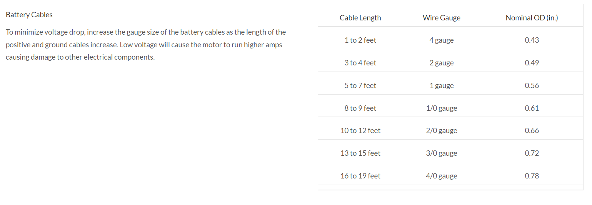Select the 5 to 7 feet cell

click(x=360, y=85)
